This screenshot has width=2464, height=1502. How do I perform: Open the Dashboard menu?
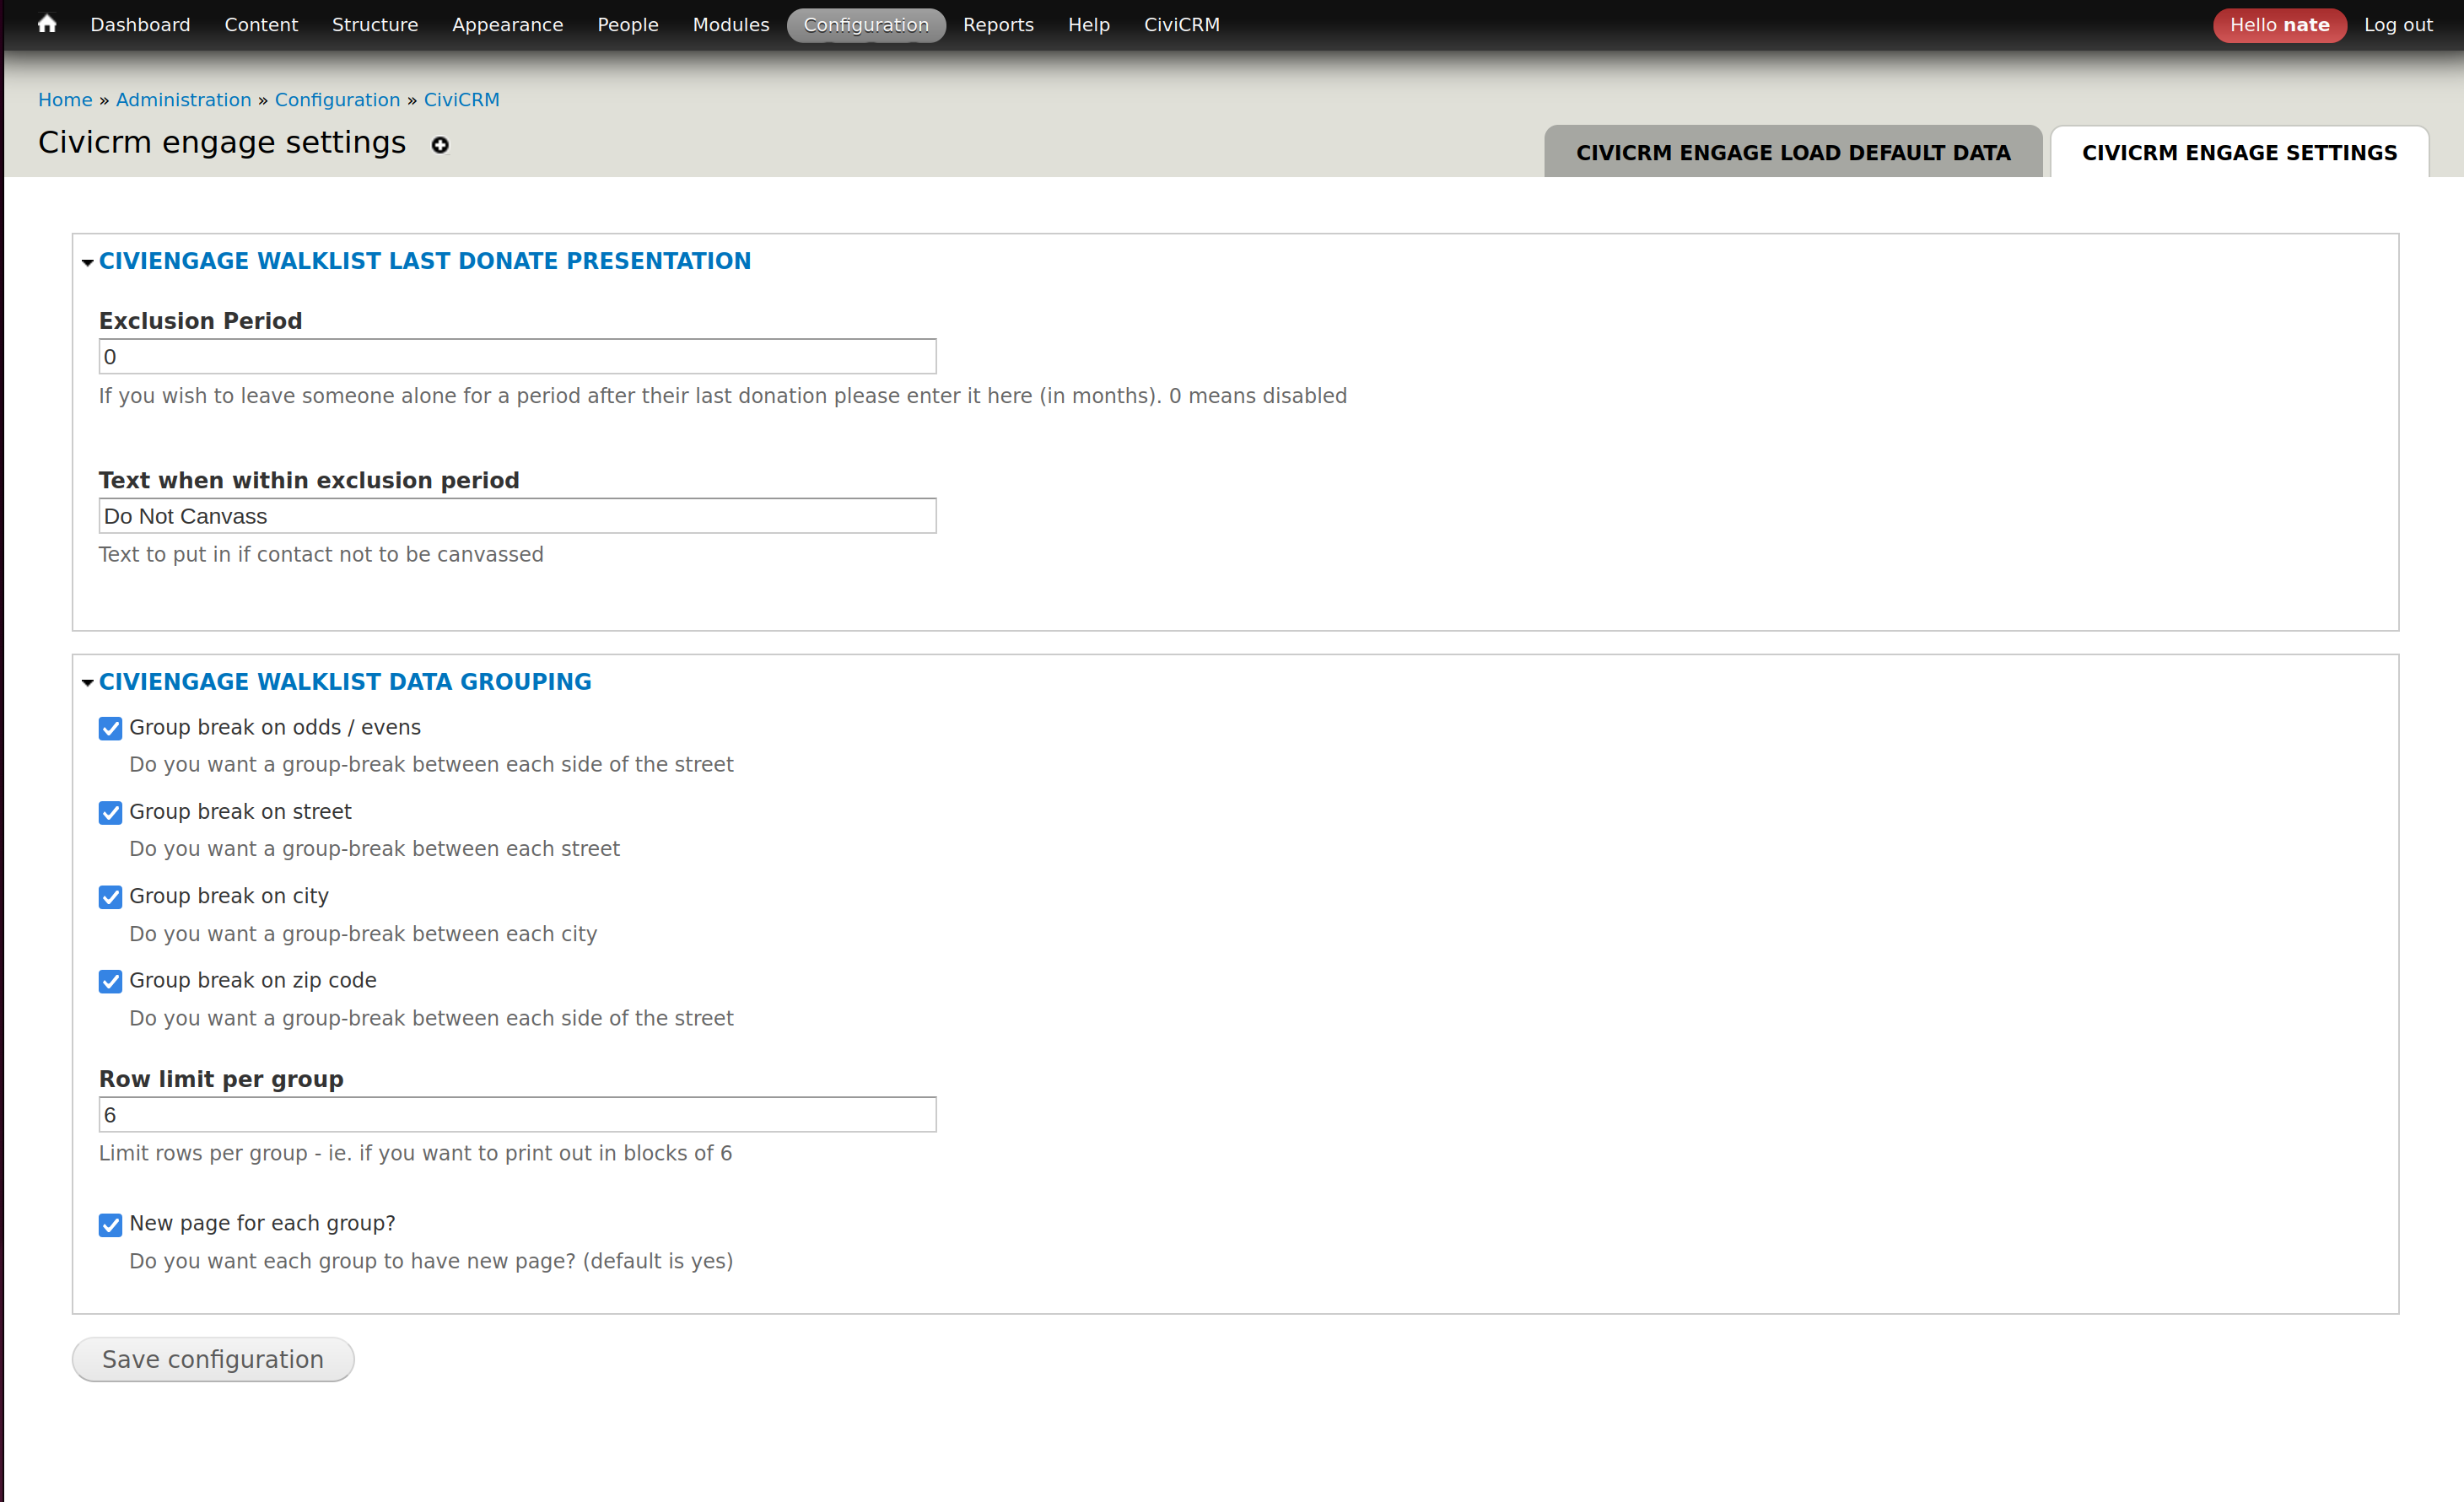pos(140,25)
